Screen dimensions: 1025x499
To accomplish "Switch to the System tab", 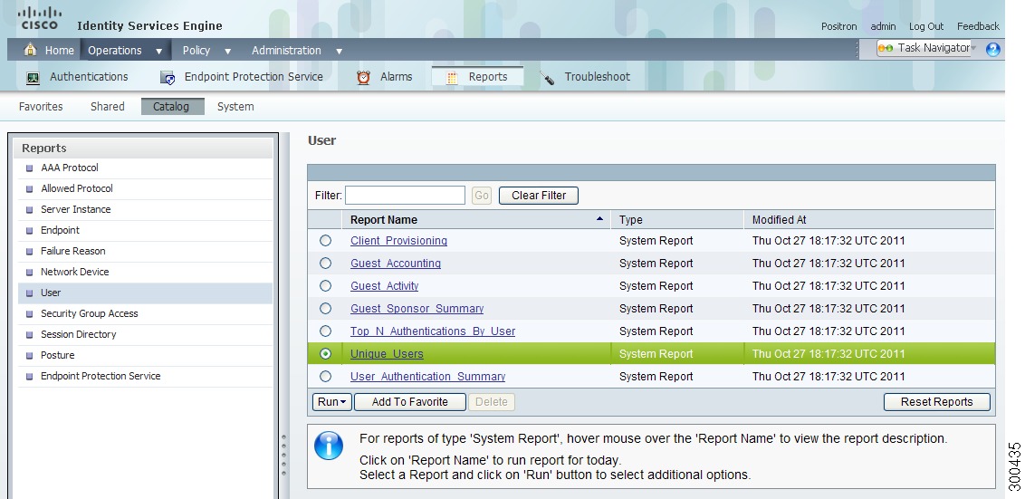I will point(235,107).
